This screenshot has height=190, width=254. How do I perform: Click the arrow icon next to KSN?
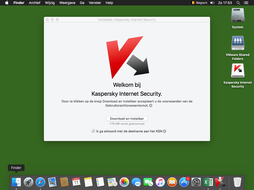tap(165, 131)
